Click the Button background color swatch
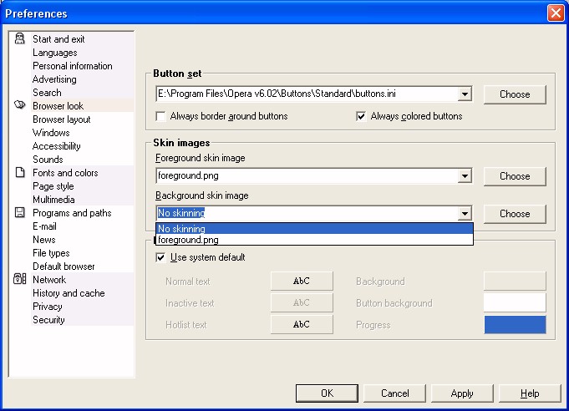The image size is (569, 411). 515,302
